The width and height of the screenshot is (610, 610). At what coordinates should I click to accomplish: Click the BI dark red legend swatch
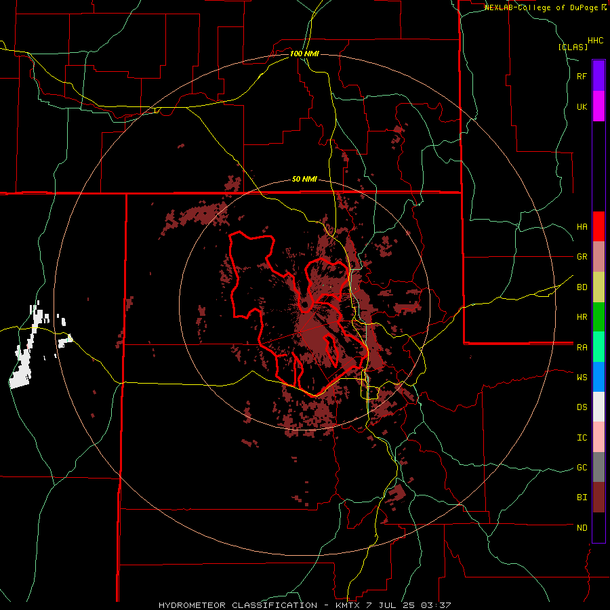click(x=598, y=497)
